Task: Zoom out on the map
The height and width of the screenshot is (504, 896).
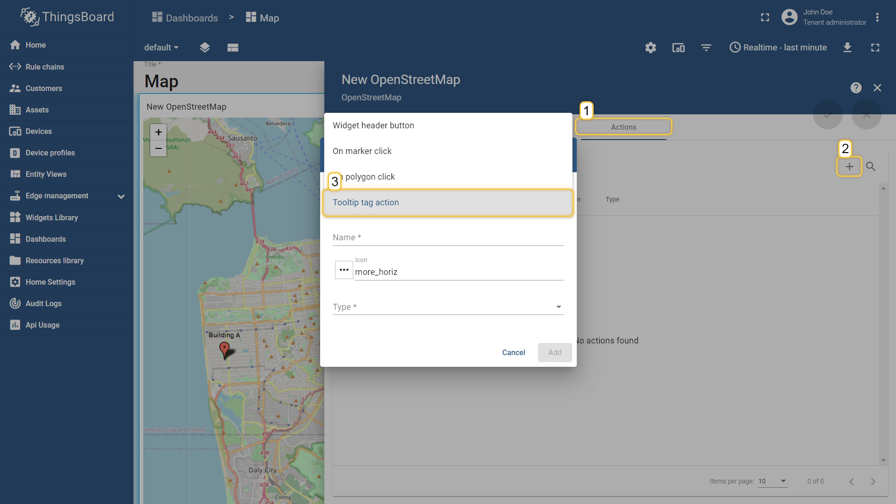Action: point(159,148)
